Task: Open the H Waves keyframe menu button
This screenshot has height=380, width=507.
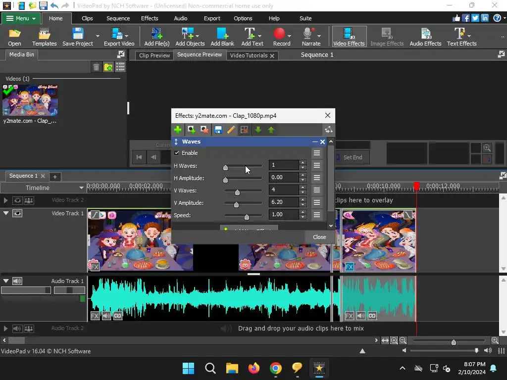Action: (x=317, y=165)
